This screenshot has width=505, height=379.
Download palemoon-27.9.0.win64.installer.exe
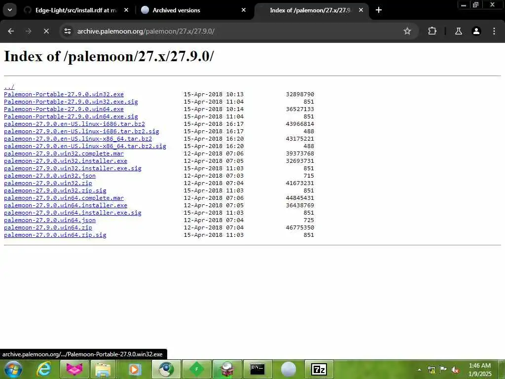tap(66, 206)
